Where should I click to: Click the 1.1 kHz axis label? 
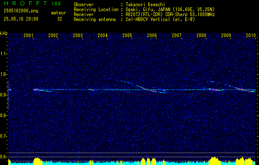(3, 54)
